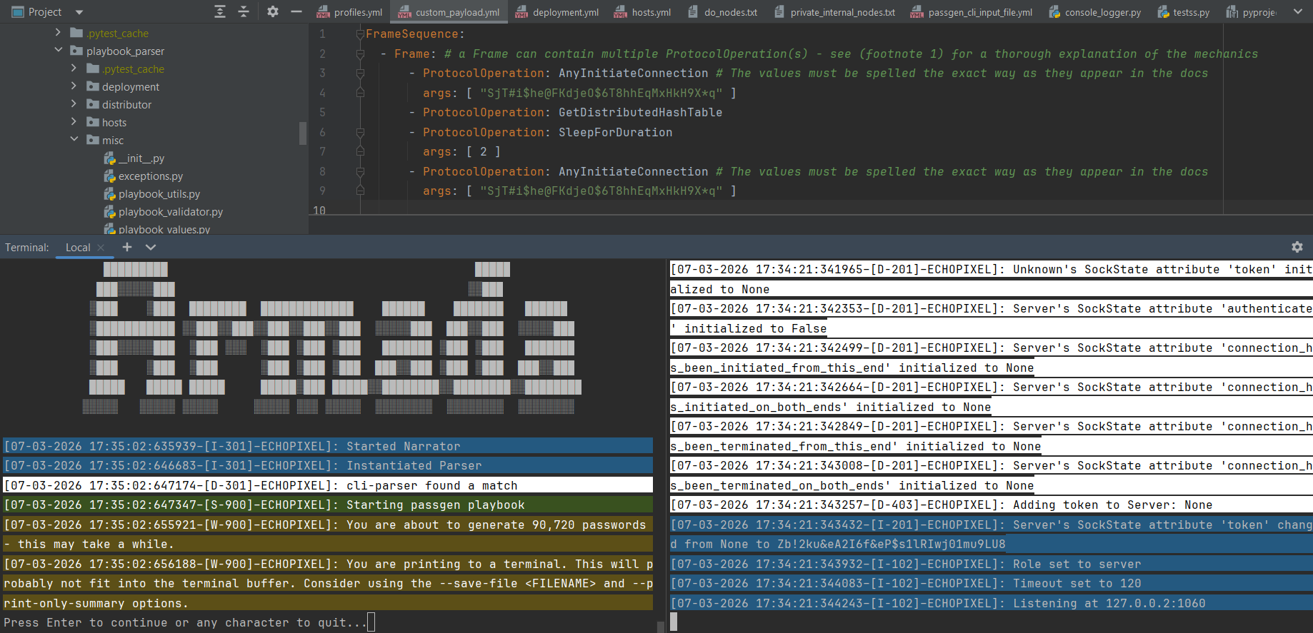The height and width of the screenshot is (633, 1313).
Task: Hide the Project tool window
Action: (296, 11)
